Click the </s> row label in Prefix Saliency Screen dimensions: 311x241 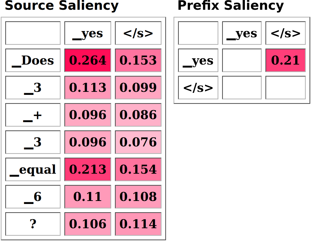pos(198,88)
